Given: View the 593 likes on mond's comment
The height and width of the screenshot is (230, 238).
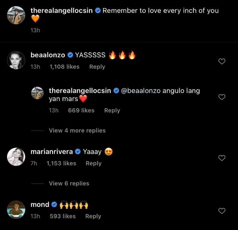Looking at the screenshot, I should pyautogui.click(x=62, y=216).
